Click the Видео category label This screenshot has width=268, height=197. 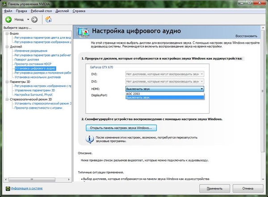(14, 33)
